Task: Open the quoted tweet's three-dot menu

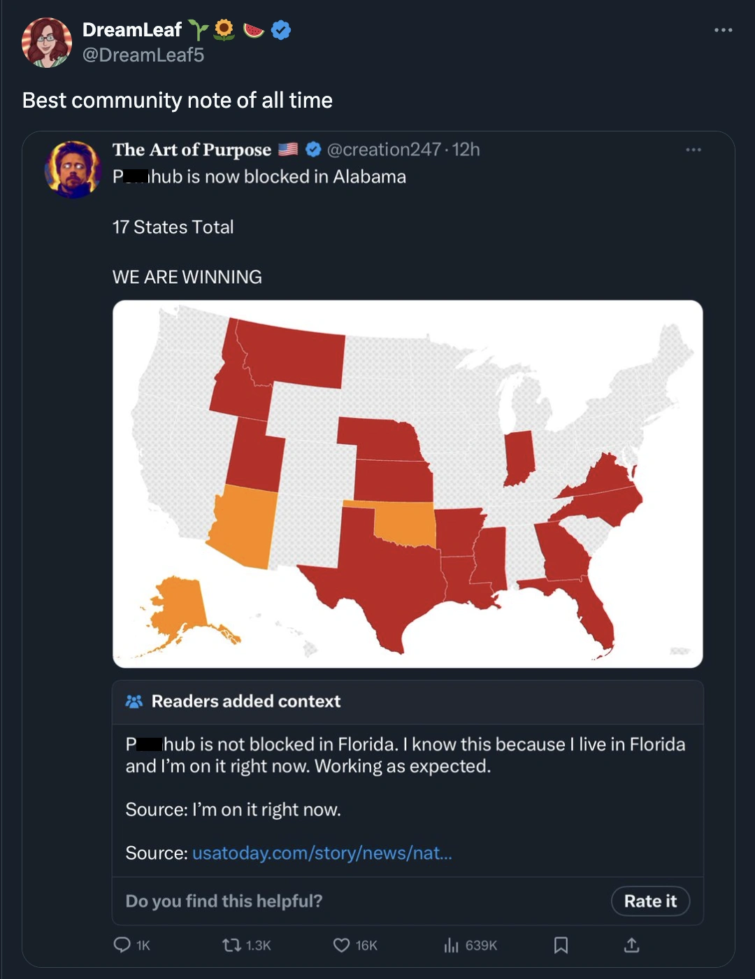Action: (x=693, y=150)
